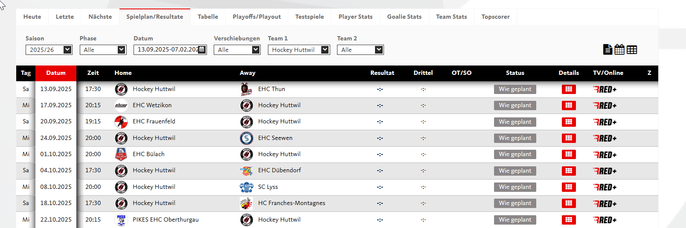Expand the Saison 2025/26 dropdown
Screen dimensions: 686x228
click(49, 50)
